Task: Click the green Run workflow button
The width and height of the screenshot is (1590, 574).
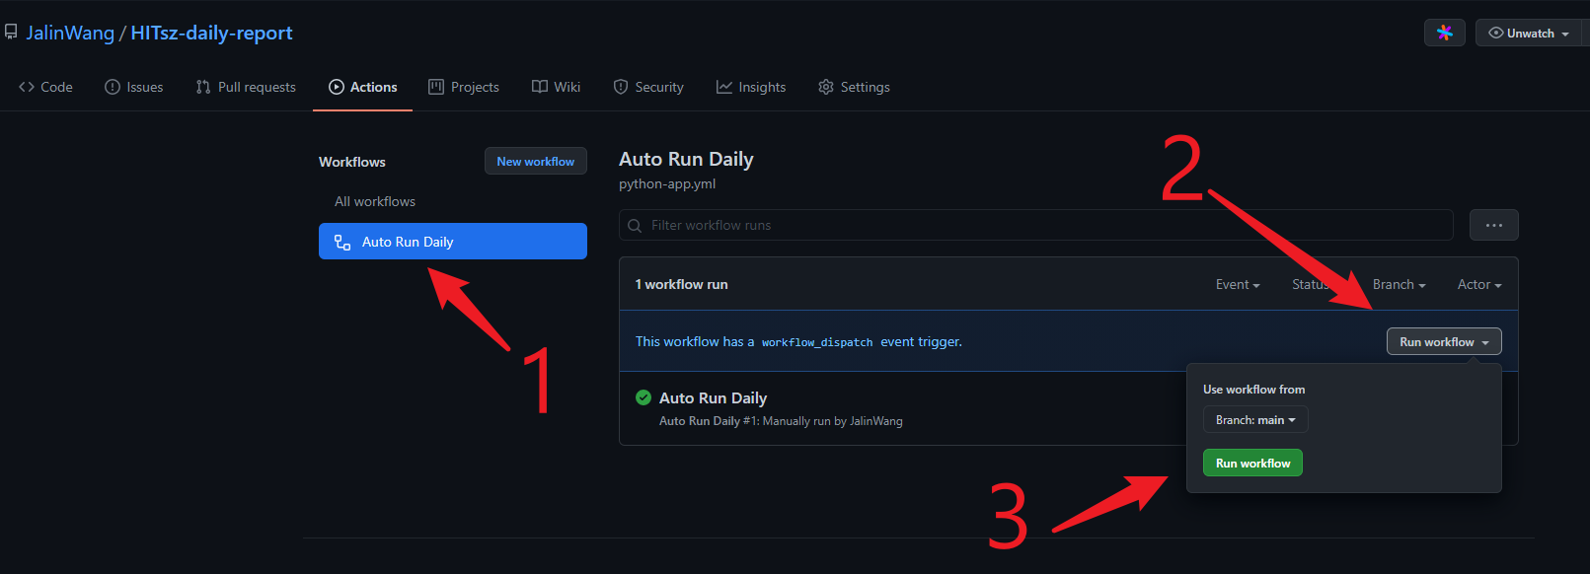Action: click(x=1252, y=463)
